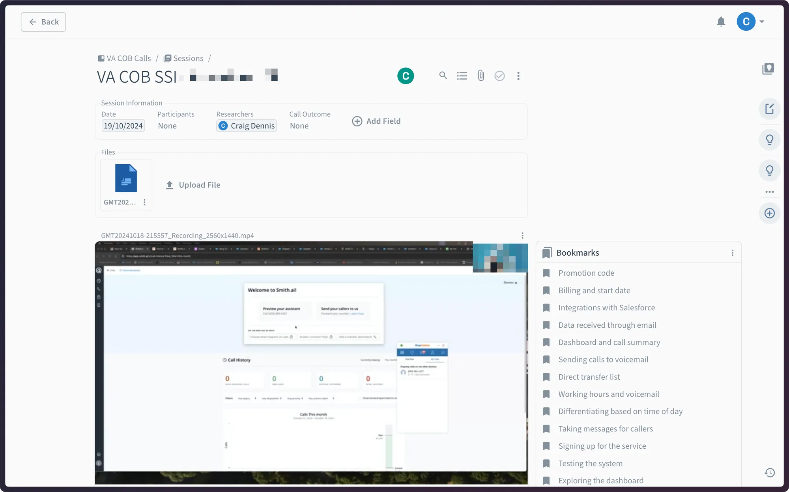This screenshot has width=789, height=492.
Task: Jump to Testing the system bookmark
Action: [x=590, y=464]
